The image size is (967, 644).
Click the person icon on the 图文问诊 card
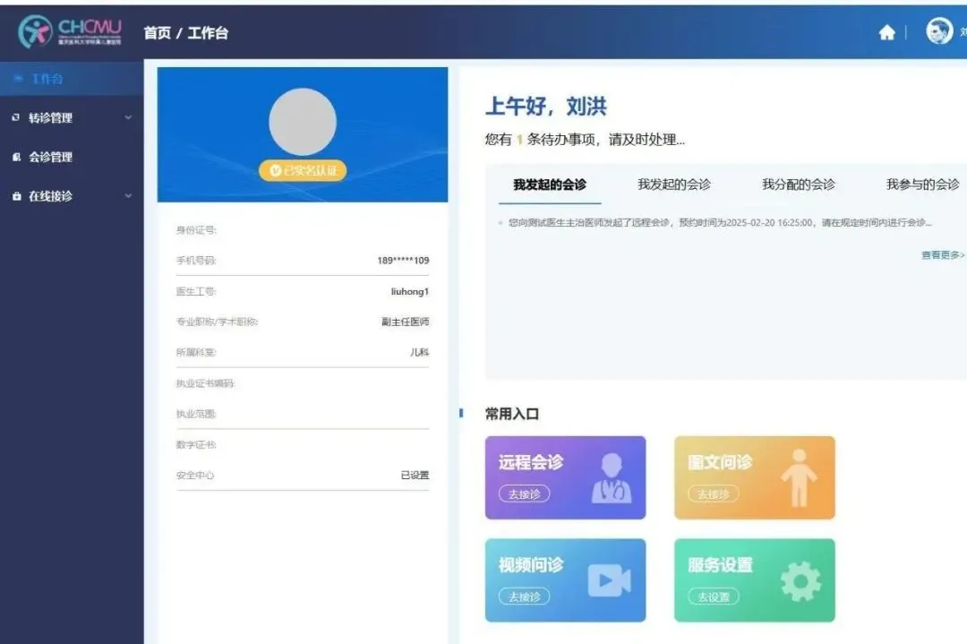tap(799, 478)
